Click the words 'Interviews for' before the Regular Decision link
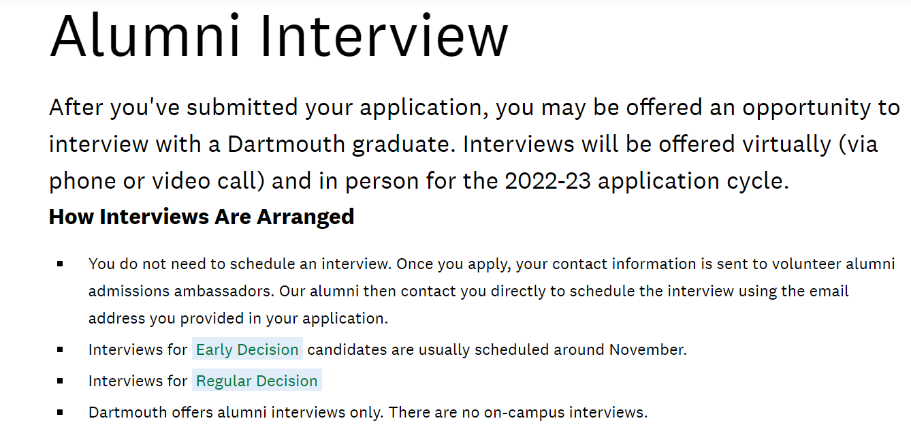 [138, 381]
